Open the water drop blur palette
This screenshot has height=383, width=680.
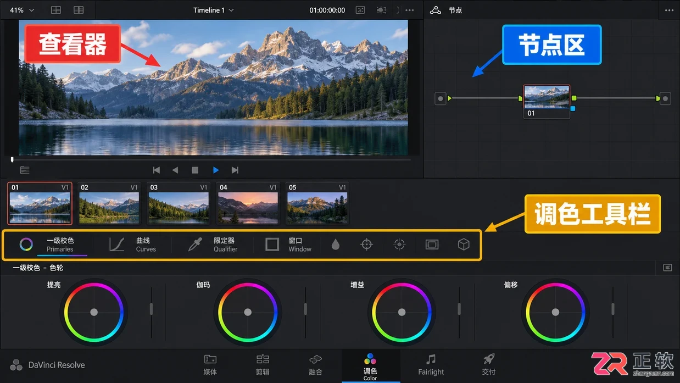(336, 245)
